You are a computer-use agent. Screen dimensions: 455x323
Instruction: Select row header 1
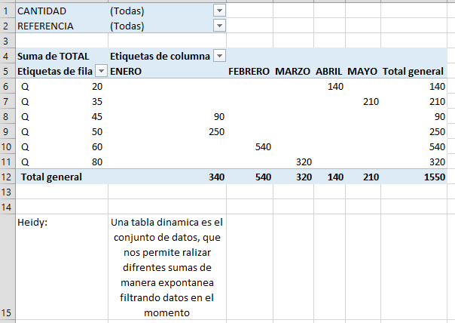[x=8, y=11]
